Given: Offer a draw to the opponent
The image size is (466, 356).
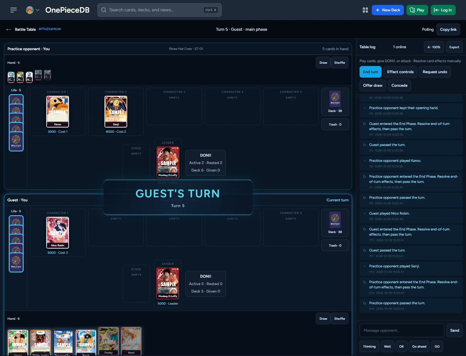Looking at the screenshot, I should [373, 85].
